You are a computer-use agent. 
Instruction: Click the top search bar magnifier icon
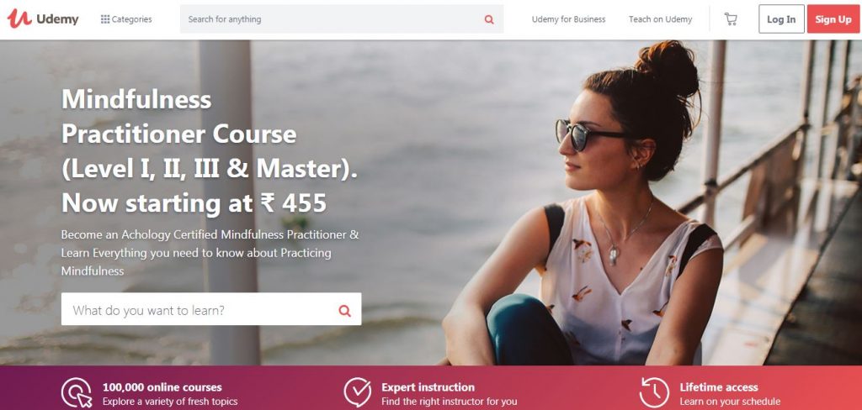(x=489, y=19)
